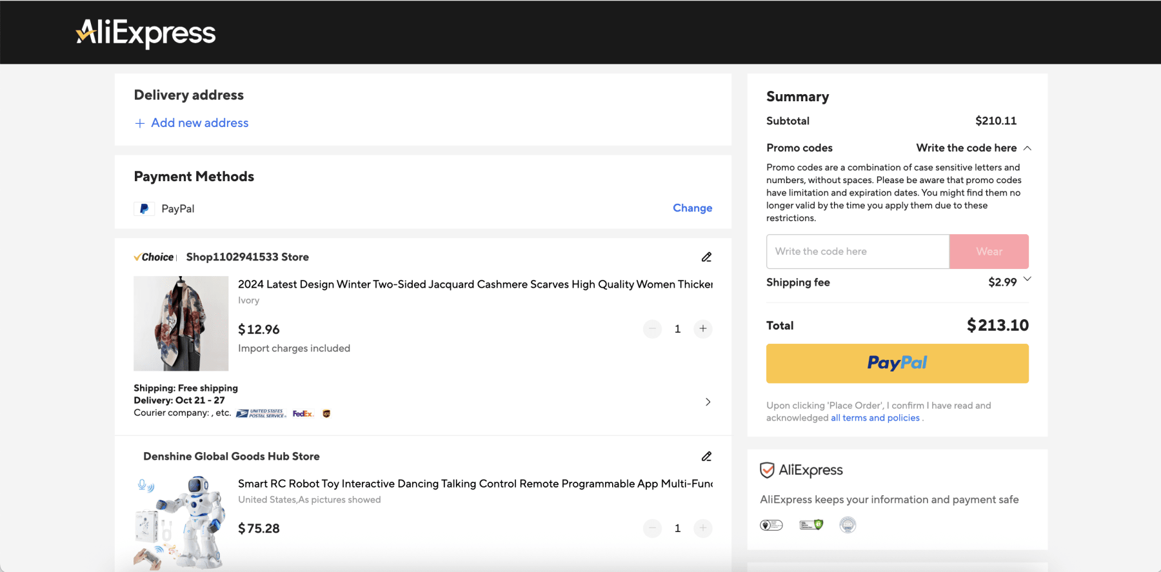Decrease cashmere scarf quantity with minus

(x=652, y=329)
